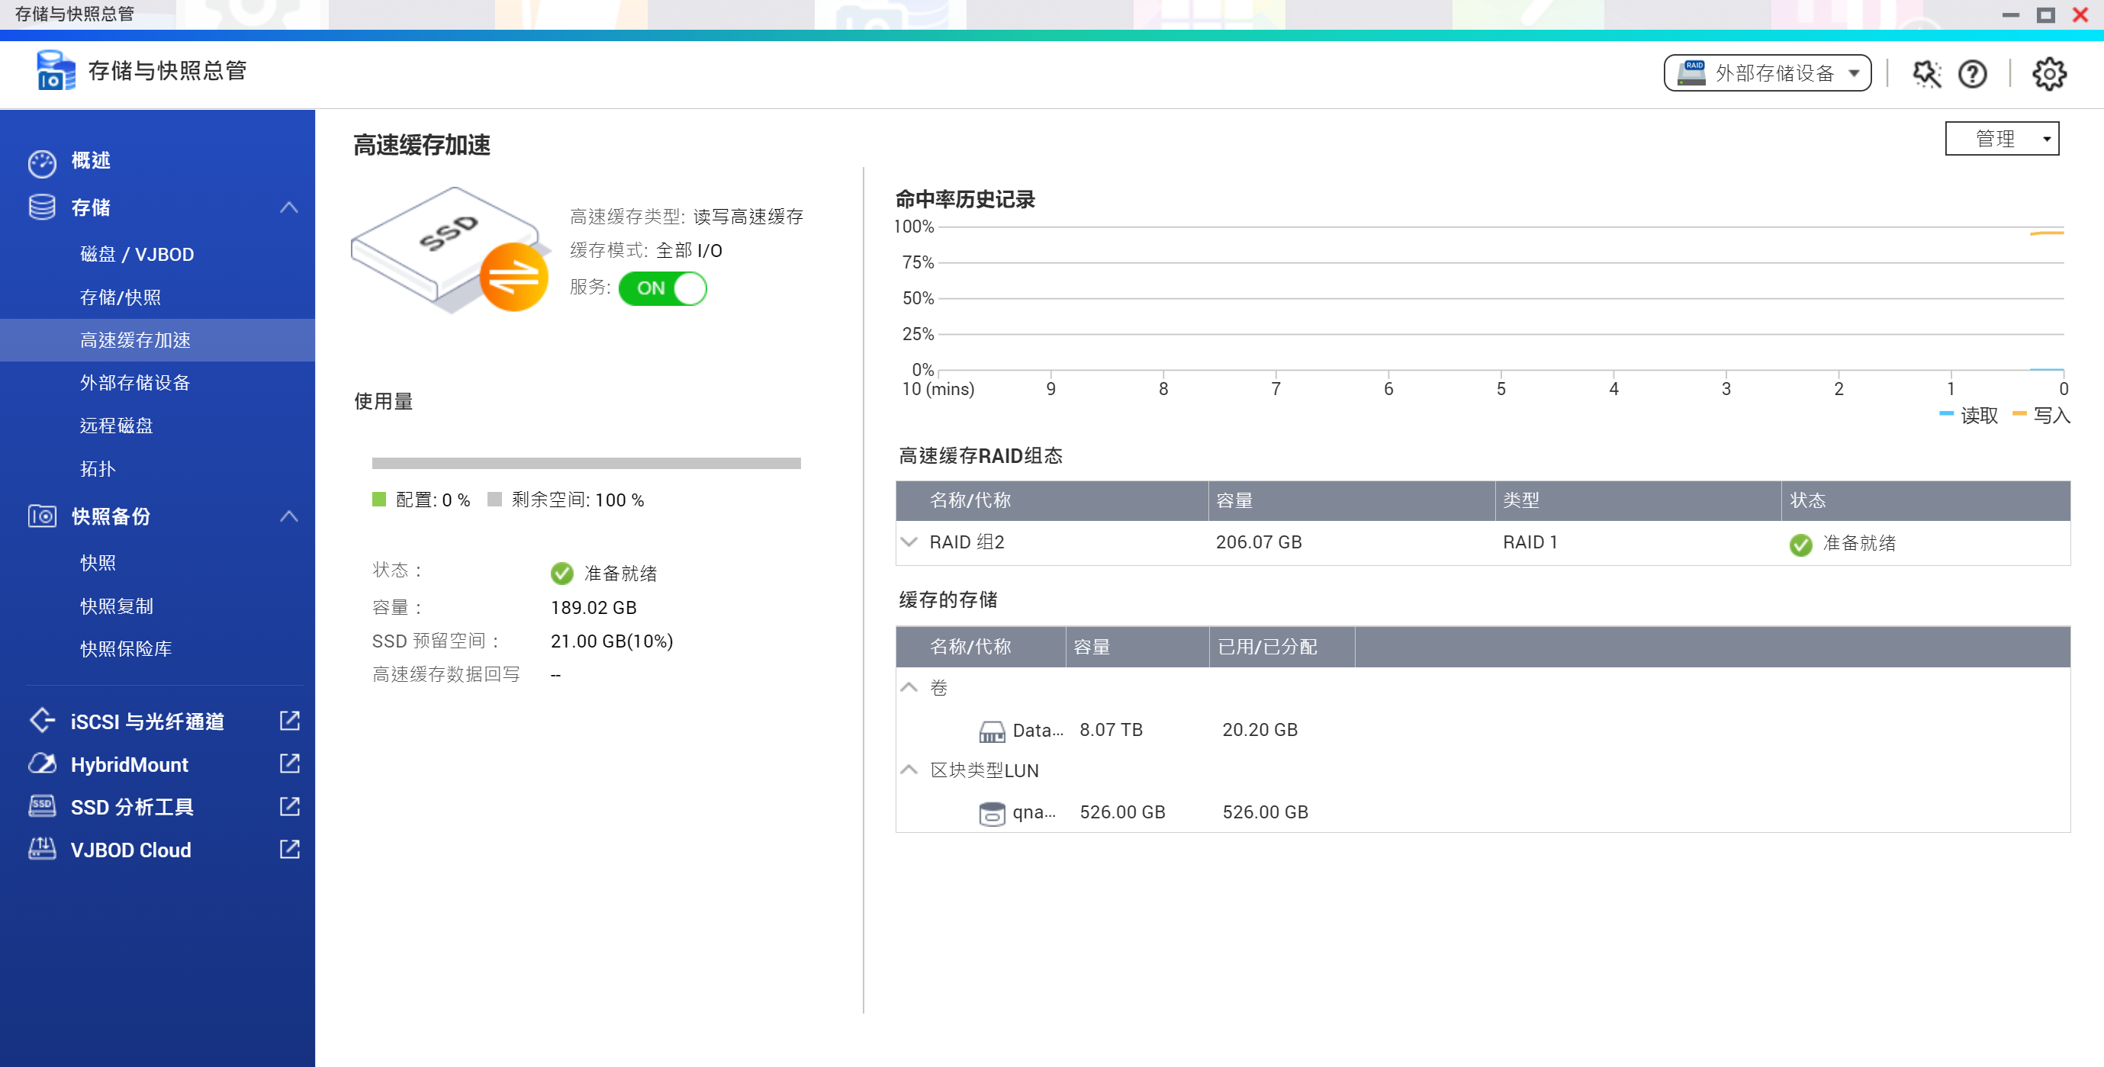This screenshot has width=2104, height=1067.
Task: Open the settings gear icon
Action: click(x=2048, y=74)
